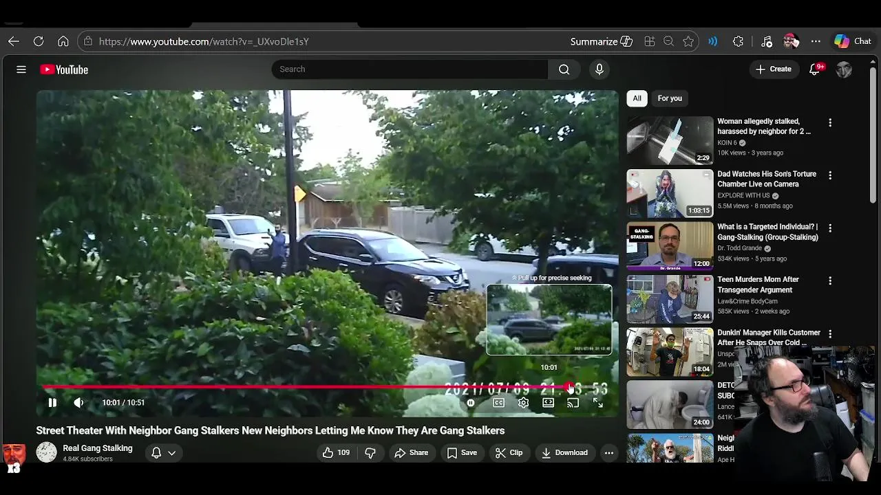Click the Download button
This screenshot has width=881, height=495.
pos(564,452)
